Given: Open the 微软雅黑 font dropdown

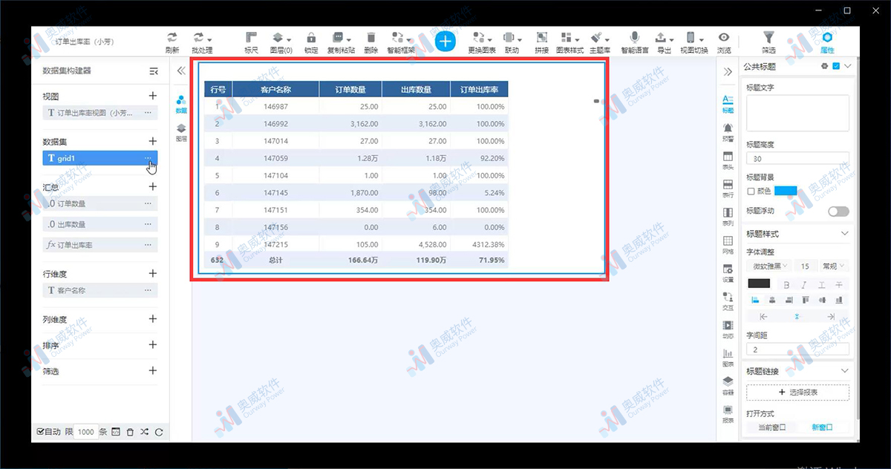Looking at the screenshot, I should (769, 266).
